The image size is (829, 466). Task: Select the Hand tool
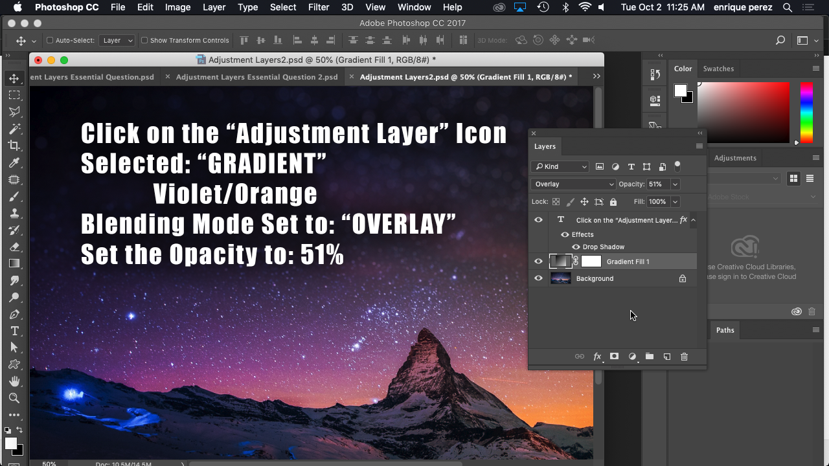click(x=14, y=381)
